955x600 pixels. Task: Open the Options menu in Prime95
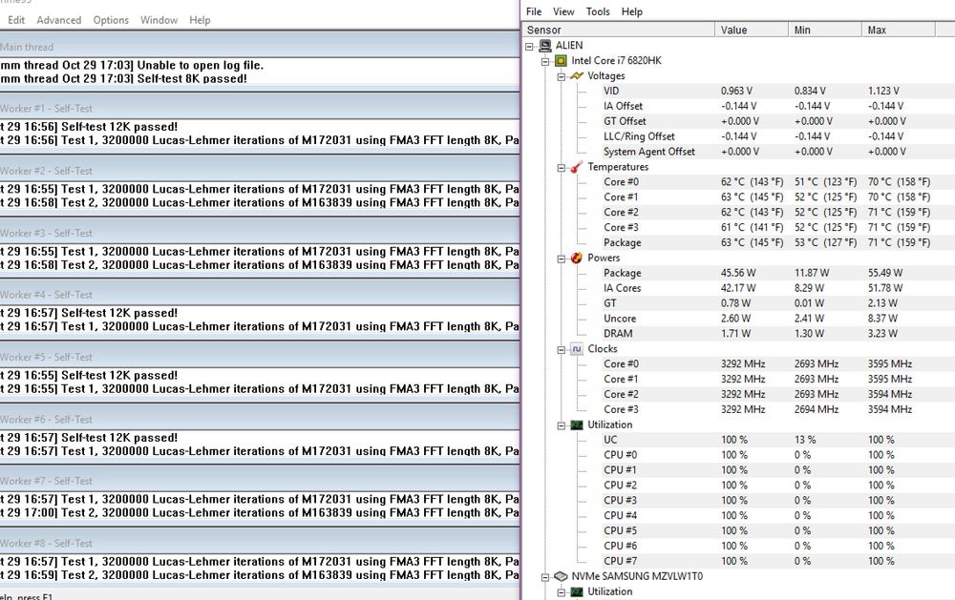(111, 19)
